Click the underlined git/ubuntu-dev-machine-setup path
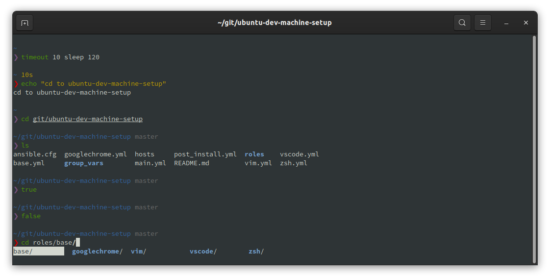Image resolution: width=550 pixels, height=279 pixels. pyautogui.click(x=88, y=119)
